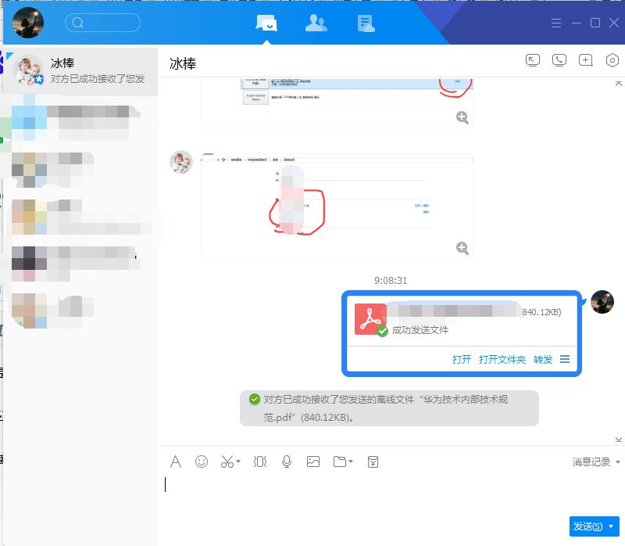Open file options via hamburger icon beside 转发
The height and width of the screenshot is (546, 625).
click(565, 359)
